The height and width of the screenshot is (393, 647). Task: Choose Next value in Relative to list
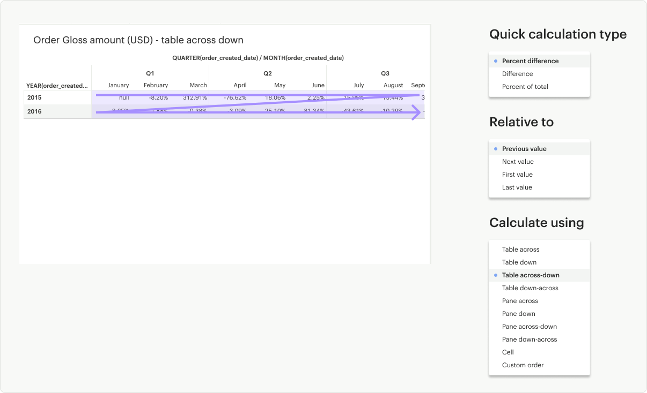tap(518, 162)
